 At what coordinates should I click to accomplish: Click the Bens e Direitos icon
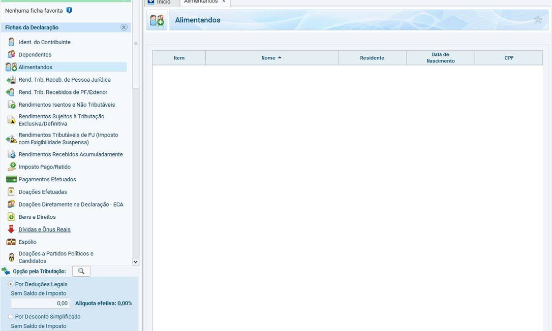pyautogui.click(x=11, y=217)
